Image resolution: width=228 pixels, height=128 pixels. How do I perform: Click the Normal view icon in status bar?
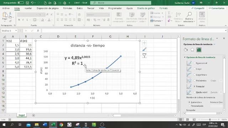(181, 119)
